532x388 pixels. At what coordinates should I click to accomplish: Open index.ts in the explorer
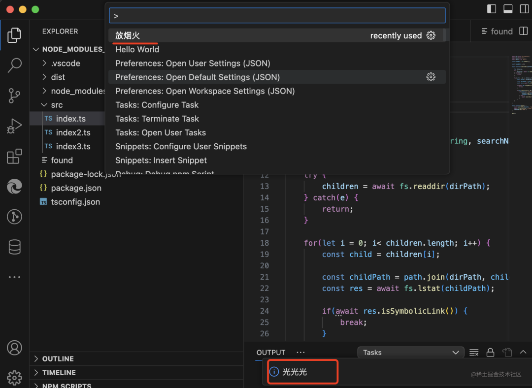click(x=67, y=119)
